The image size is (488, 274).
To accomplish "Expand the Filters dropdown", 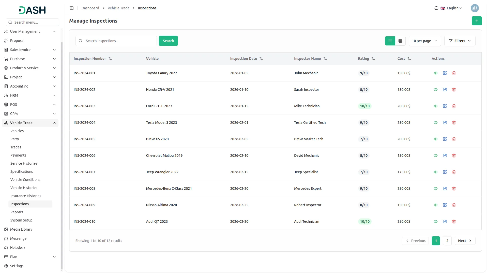I will point(460,41).
